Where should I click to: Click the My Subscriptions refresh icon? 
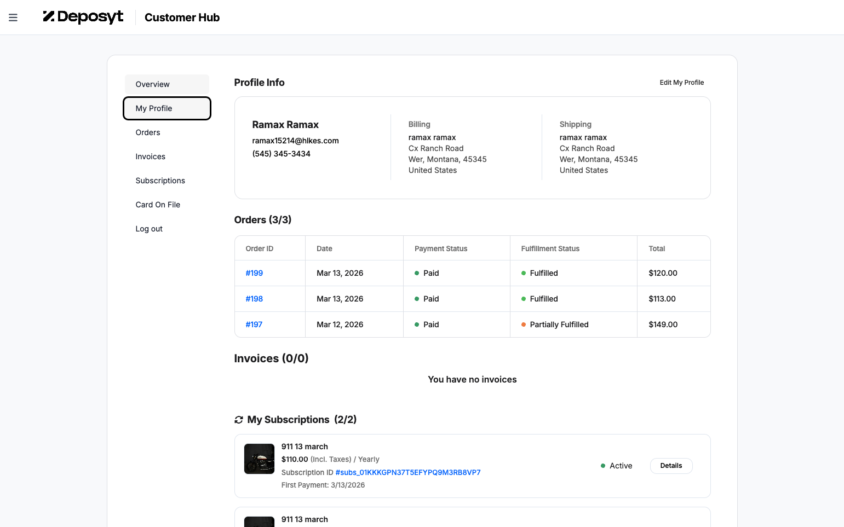[x=239, y=420]
